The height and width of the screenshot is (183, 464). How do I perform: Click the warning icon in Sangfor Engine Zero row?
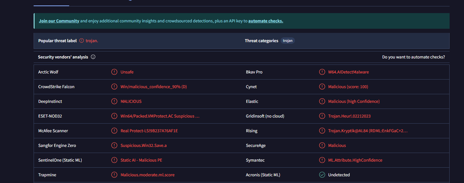[114, 145]
